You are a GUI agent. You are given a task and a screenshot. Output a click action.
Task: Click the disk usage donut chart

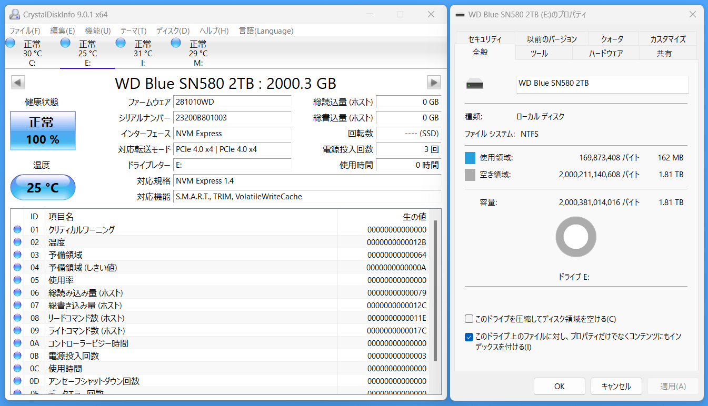point(576,237)
